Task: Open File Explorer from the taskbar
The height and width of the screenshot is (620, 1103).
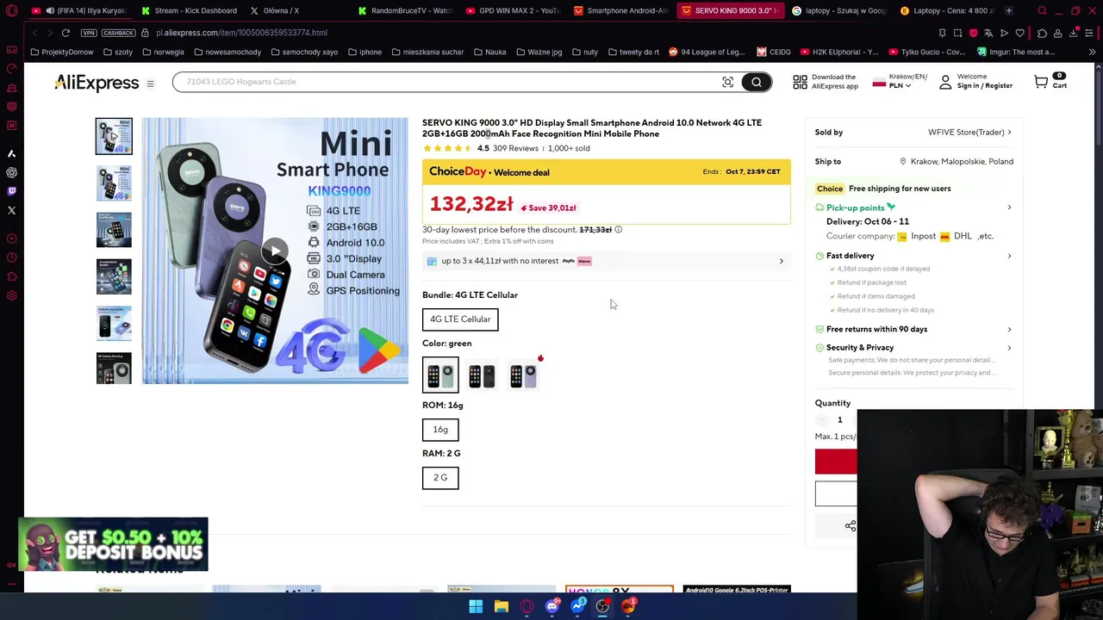Action: coord(501,606)
